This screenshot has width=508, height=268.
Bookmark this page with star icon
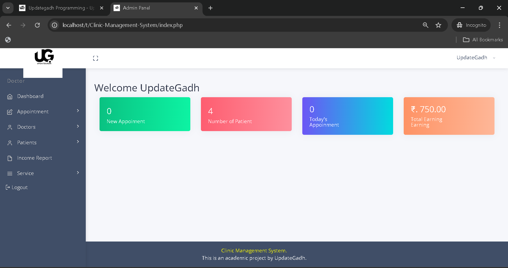[x=438, y=25]
